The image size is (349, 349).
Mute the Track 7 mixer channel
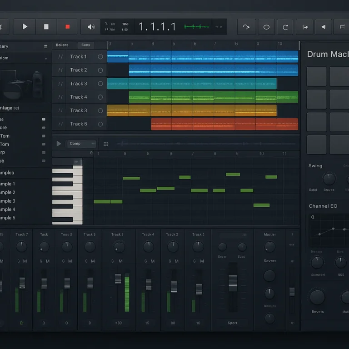click(x=25, y=261)
